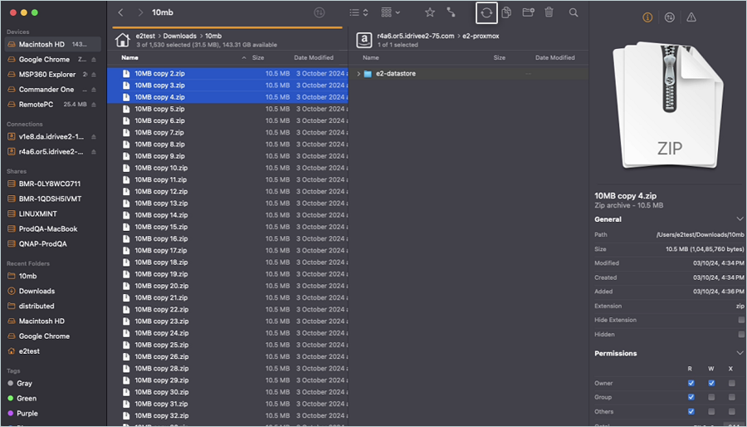Select LINUXMINT in Shares sidebar
747x427 pixels.
click(x=37, y=213)
